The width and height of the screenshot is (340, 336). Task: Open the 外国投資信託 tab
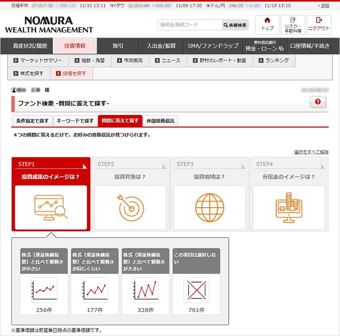coord(160,121)
